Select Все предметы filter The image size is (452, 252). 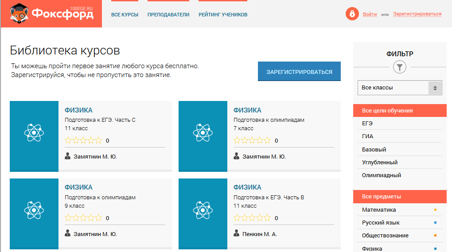(x=400, y=196)
